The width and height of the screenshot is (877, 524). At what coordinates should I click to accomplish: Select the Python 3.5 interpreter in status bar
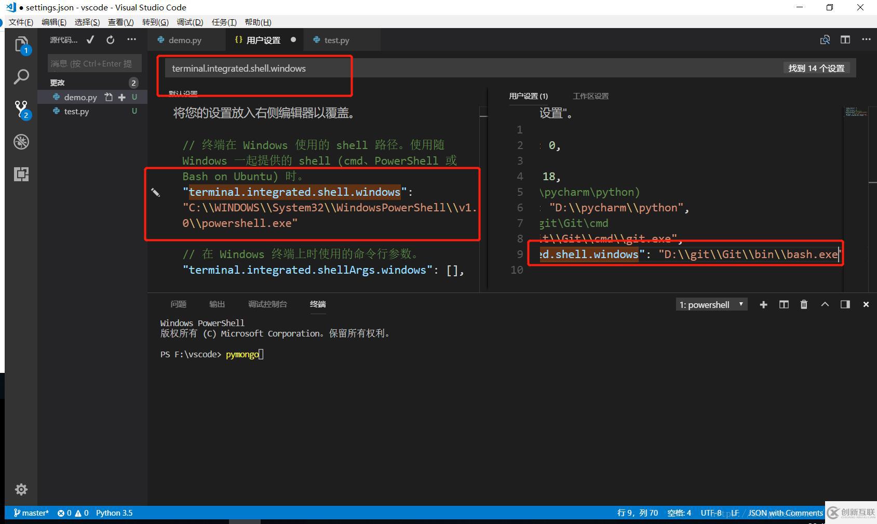pyautogui.click(x=114, y=513)
